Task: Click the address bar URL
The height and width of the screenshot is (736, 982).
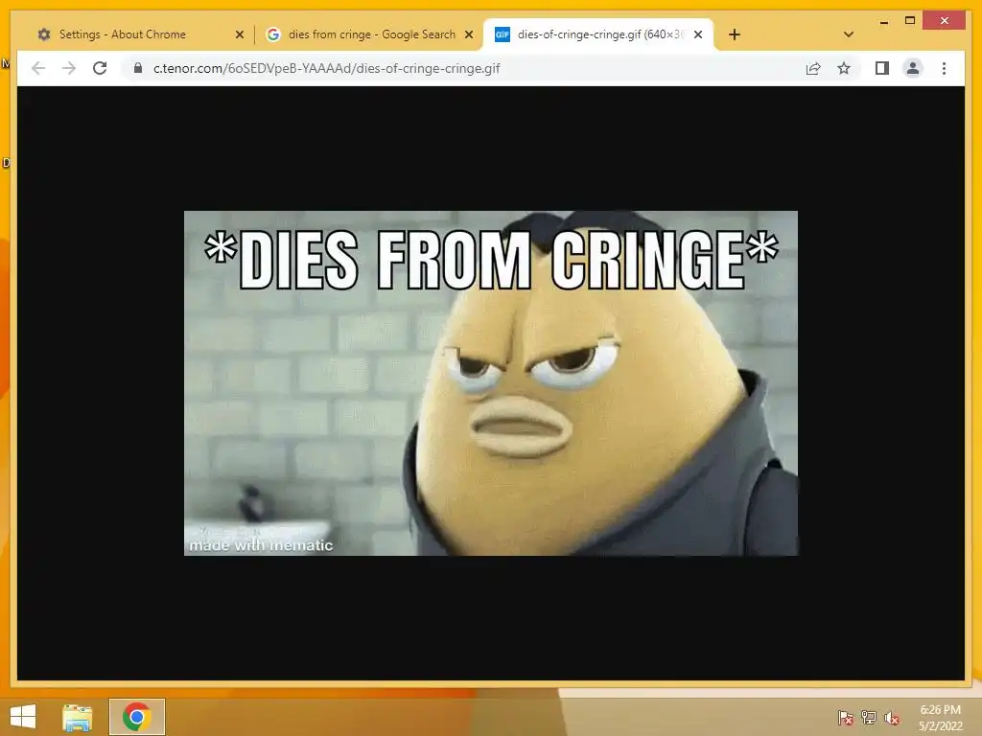Action: (326, 68)
